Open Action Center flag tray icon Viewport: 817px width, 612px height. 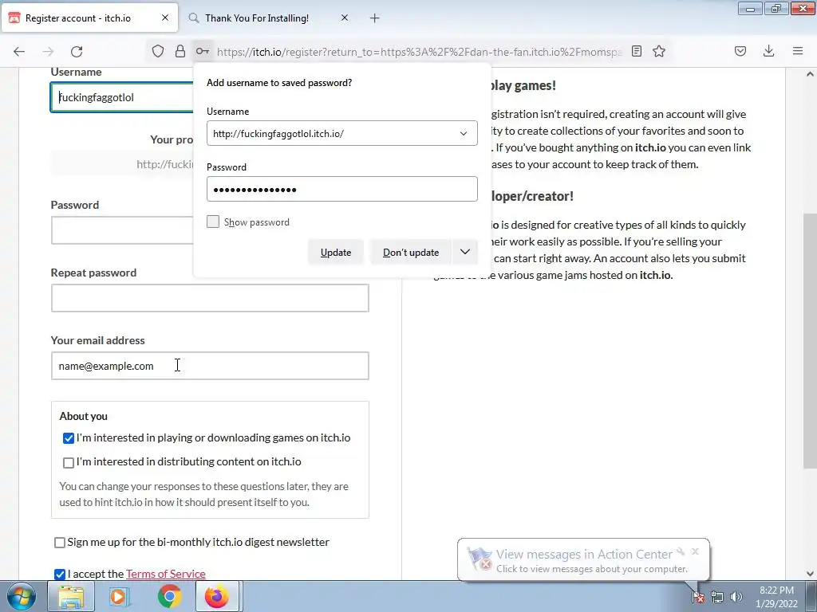tap(697, 597)
